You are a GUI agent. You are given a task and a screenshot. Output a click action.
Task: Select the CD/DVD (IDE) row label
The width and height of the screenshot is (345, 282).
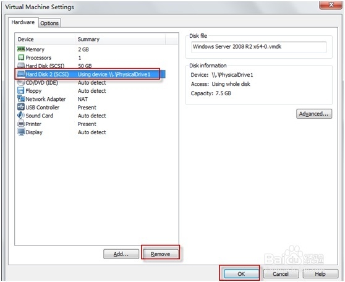[x=42, y=82]
